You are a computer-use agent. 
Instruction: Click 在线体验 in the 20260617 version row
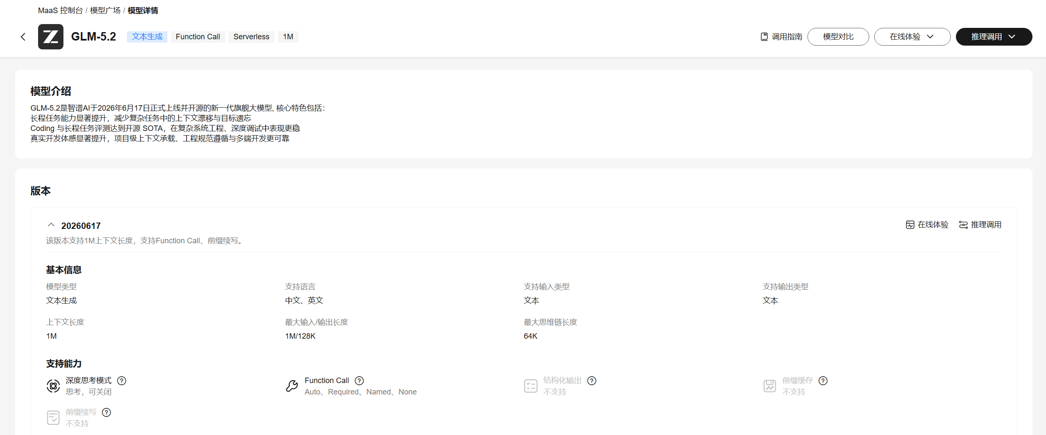(927, 225)
